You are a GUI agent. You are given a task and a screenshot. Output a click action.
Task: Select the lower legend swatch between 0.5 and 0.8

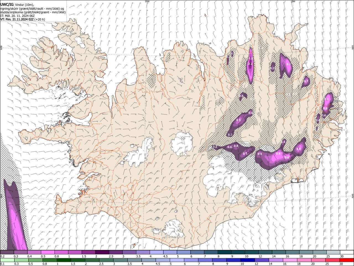[35, 260]
